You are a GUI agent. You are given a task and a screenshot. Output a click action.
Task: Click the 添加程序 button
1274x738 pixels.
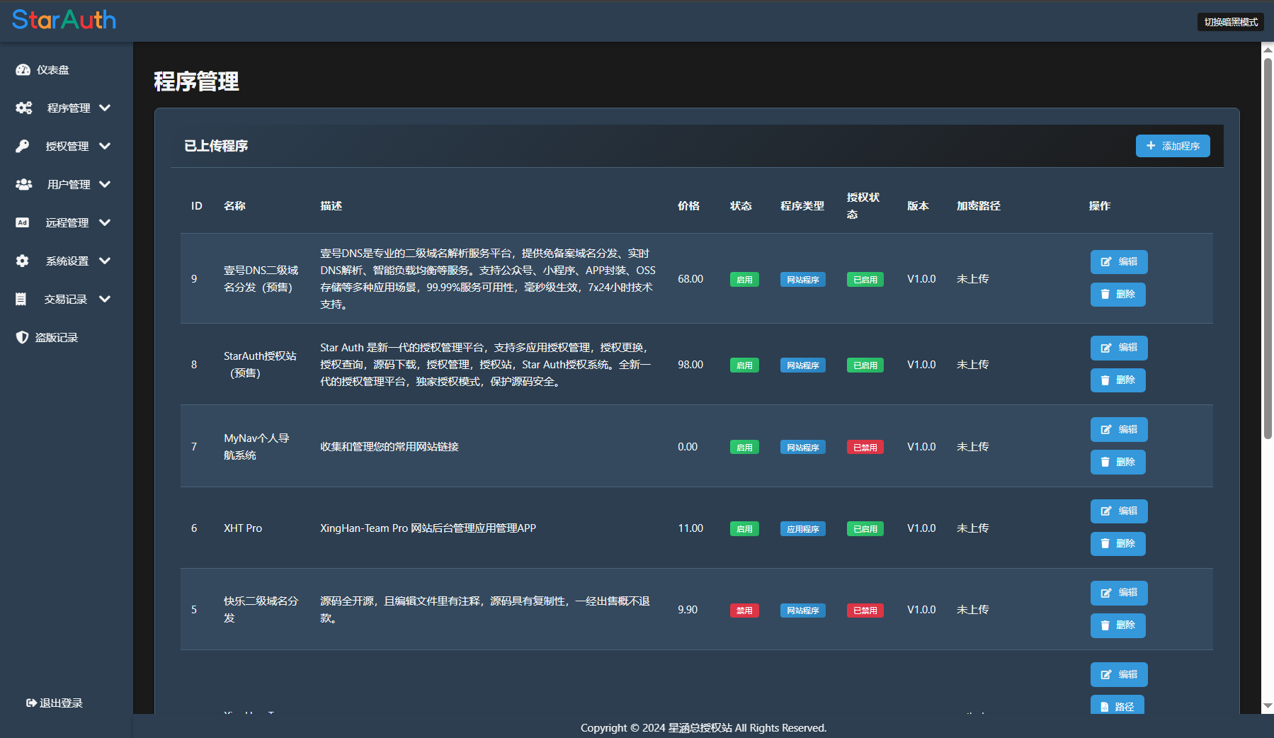tap(1173, 146)
